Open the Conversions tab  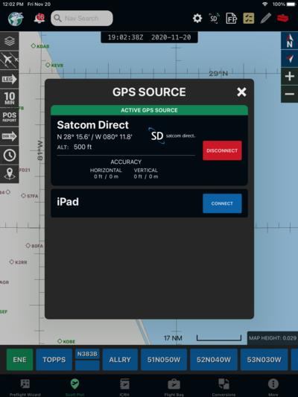[223, 387]
